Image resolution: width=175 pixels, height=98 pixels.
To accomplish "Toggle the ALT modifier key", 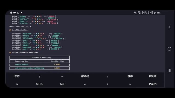I will pyautogui.click(x=62, y=84).
